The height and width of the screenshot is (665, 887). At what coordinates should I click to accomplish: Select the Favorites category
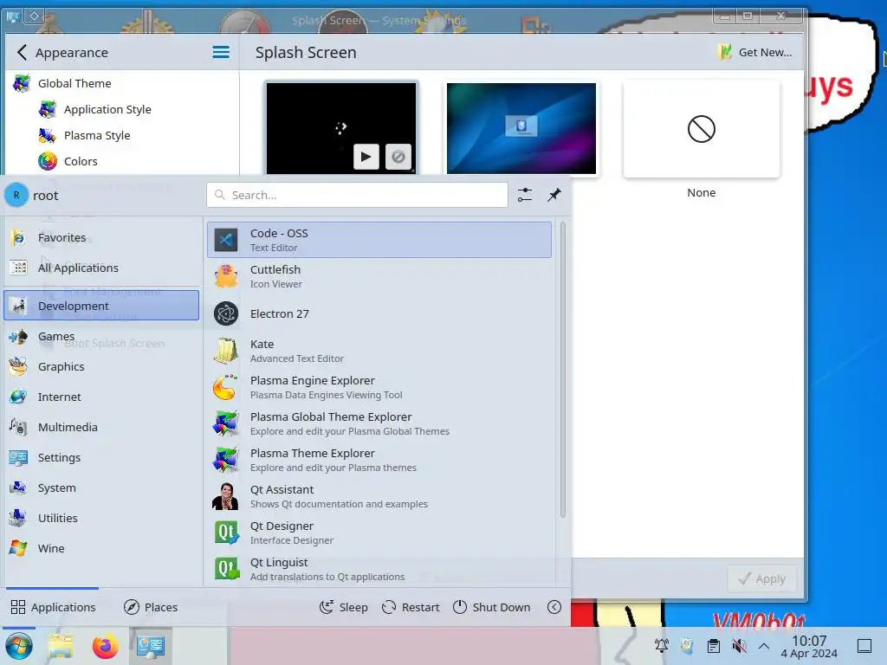coord(102,237)
